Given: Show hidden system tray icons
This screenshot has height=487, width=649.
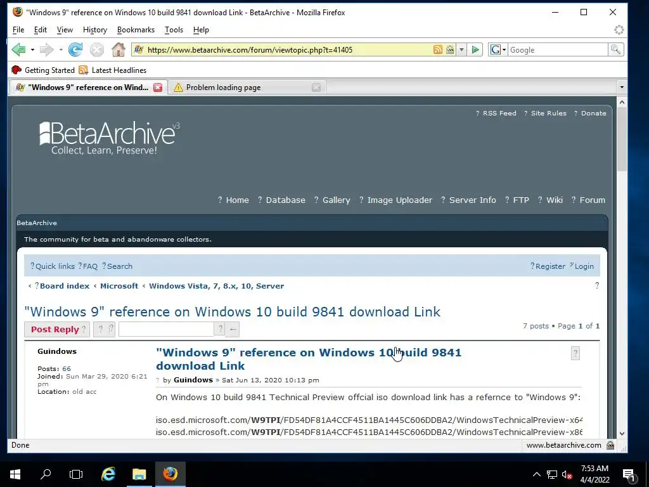Looking at the screenshot, I should pyautogui.click(x=536, y=474).
